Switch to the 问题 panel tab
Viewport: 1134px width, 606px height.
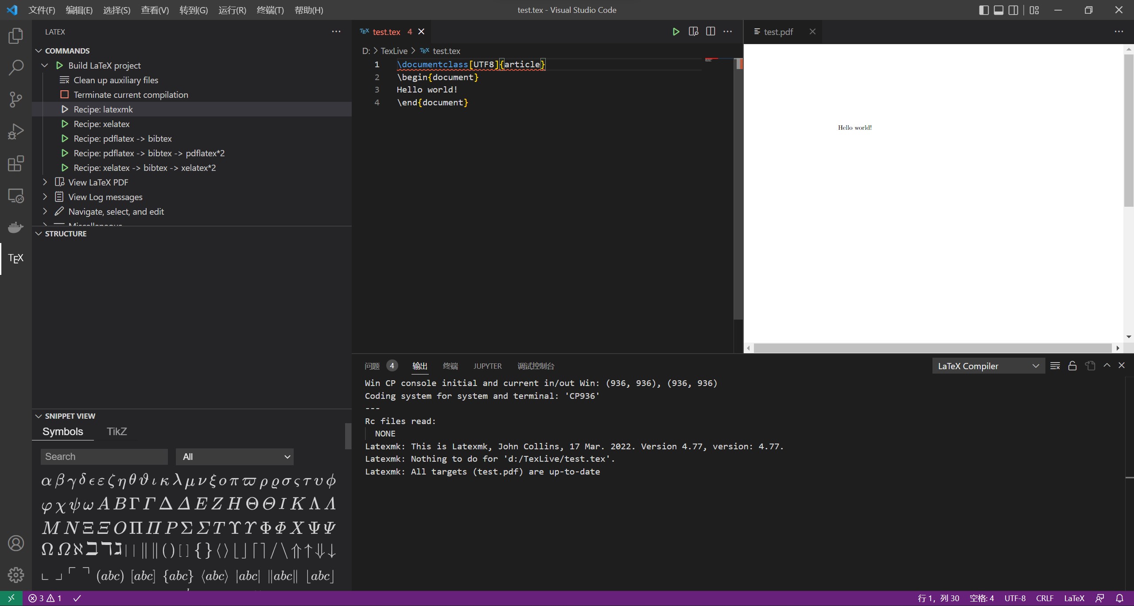[372, 366]
